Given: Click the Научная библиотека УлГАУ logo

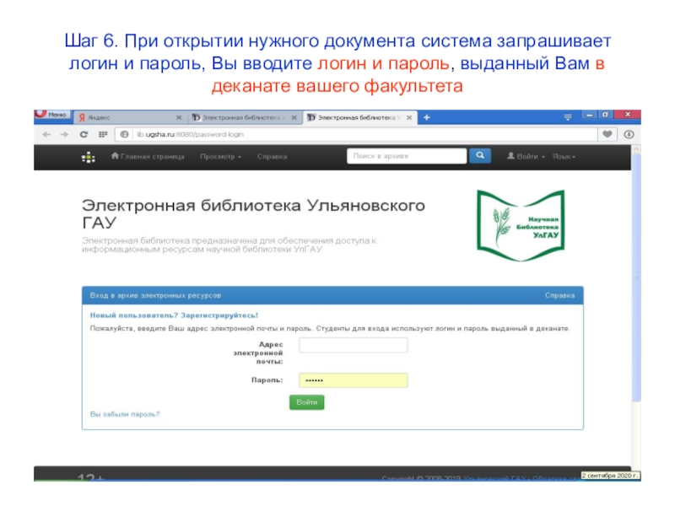Looking at the screenshot, I should [x=521, y=225].
